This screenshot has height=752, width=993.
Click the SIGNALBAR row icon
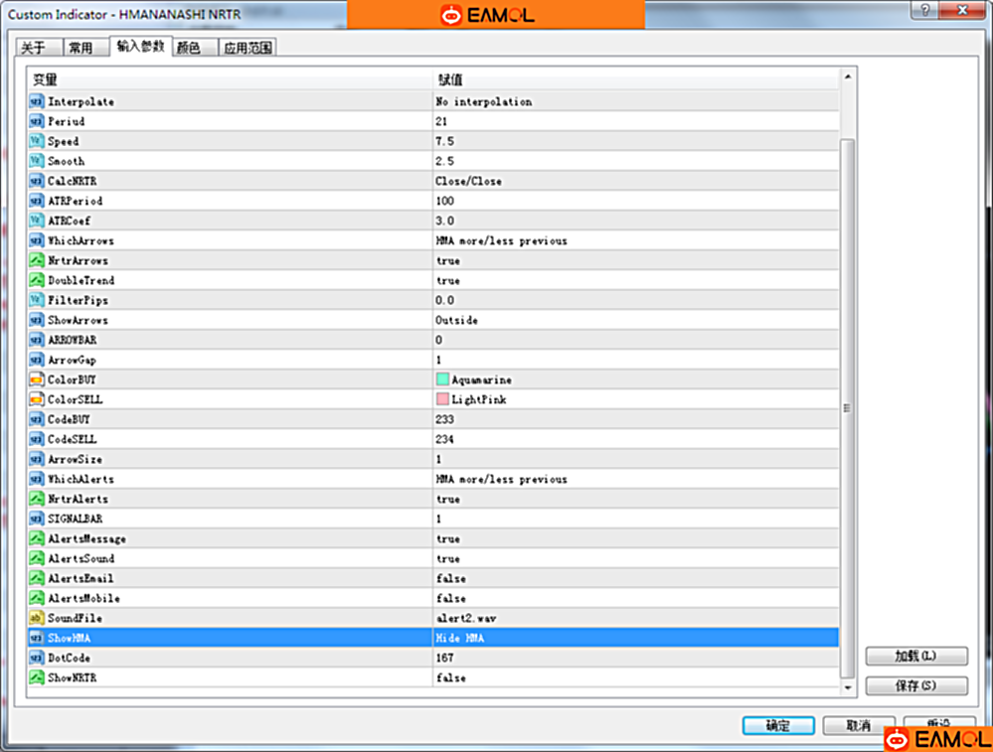coord(37,519)
